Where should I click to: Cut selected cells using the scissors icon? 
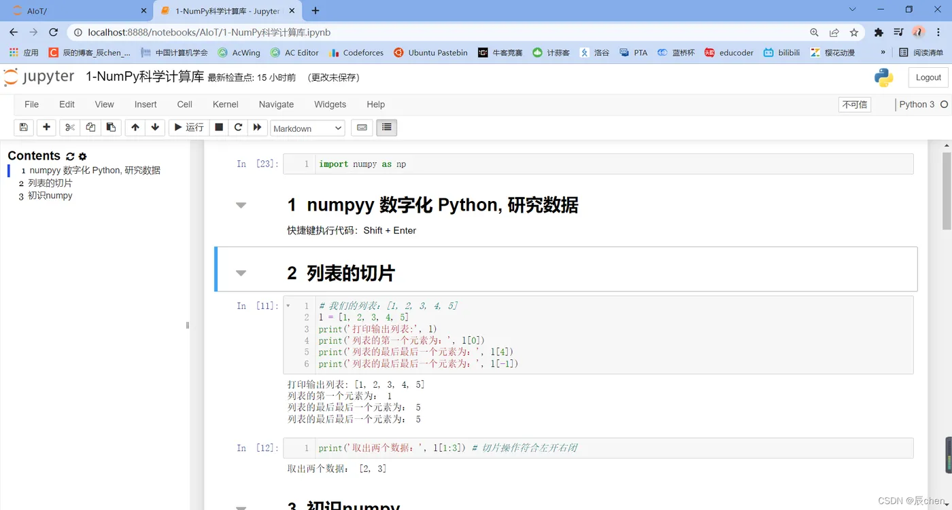[69, 127]
